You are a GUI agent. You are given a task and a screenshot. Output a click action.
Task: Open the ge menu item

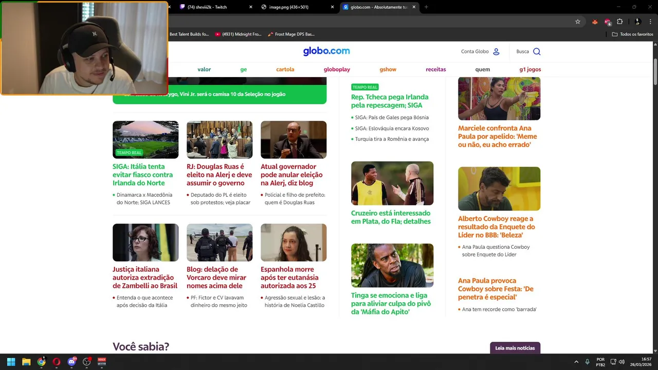(244, 69)
